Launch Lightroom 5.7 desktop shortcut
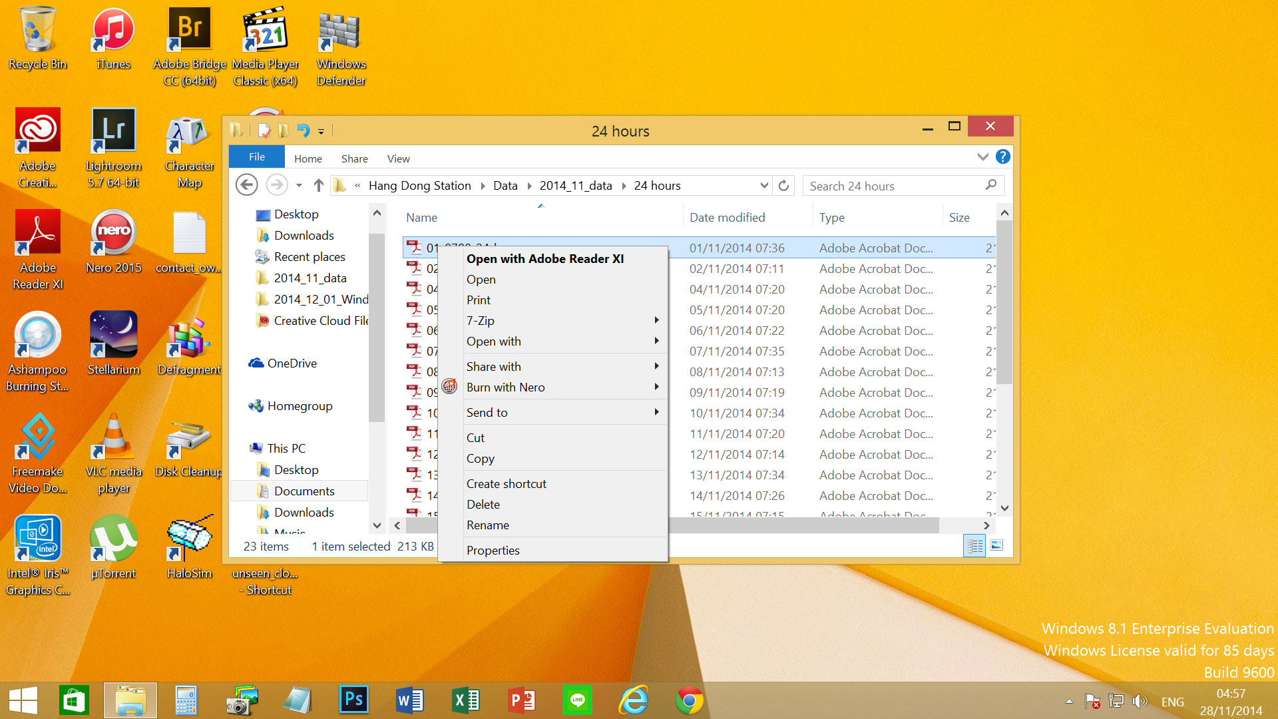 tap(113, 148)
